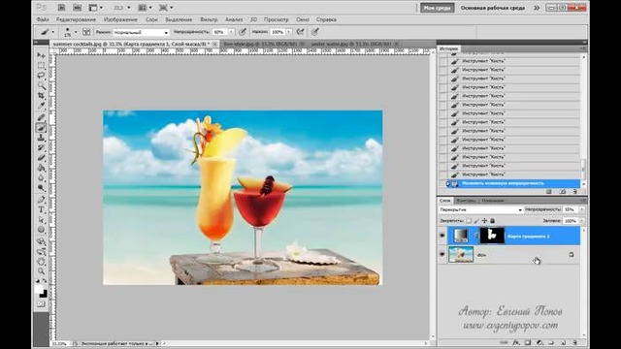Select the Brush tool in toolbox
The image size is (621, 349).
click(x=41, y=128)
